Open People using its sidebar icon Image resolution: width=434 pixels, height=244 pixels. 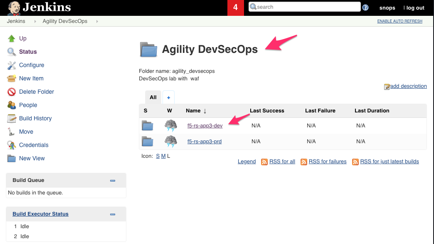pyautogui.click(x=11, y=105)
